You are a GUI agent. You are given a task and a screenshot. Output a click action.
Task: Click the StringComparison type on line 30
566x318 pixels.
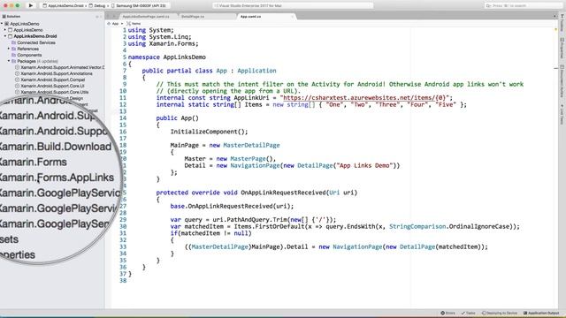click(x=417, y=226)
